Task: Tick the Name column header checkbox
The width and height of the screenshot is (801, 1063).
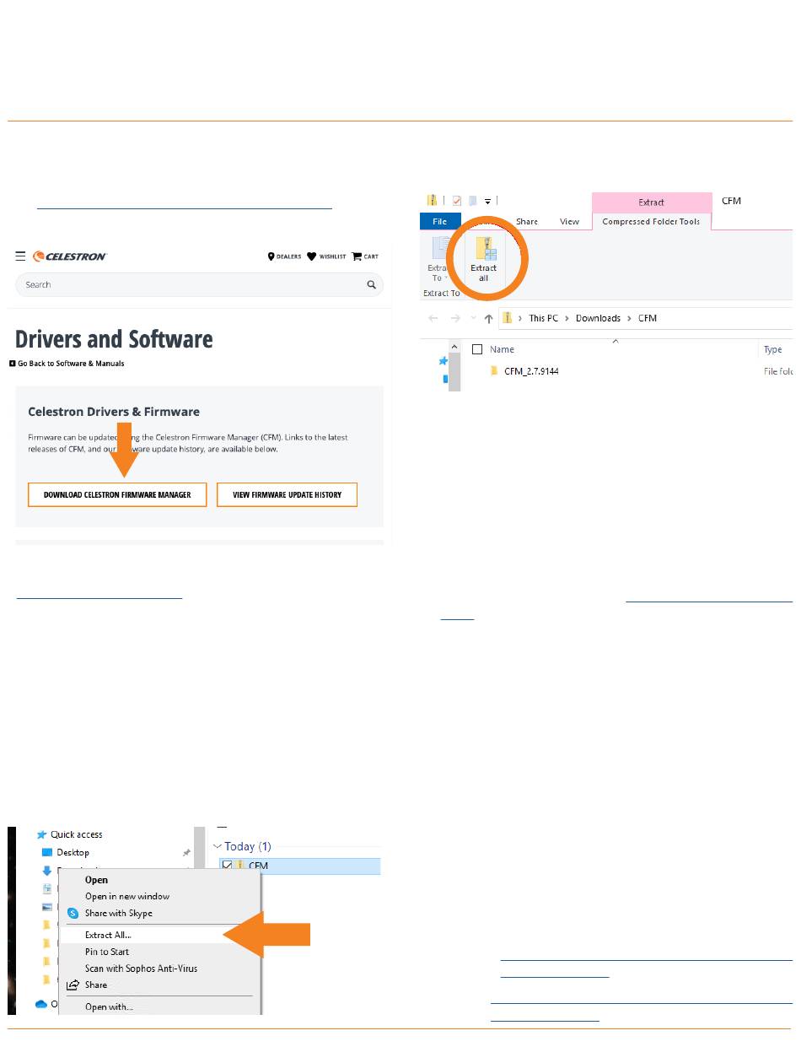Action: coord(477,349)
